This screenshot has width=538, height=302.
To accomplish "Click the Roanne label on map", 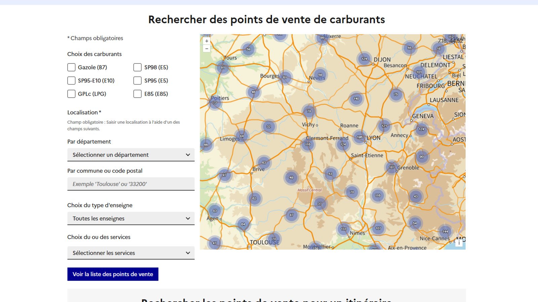I will [349, 125].
